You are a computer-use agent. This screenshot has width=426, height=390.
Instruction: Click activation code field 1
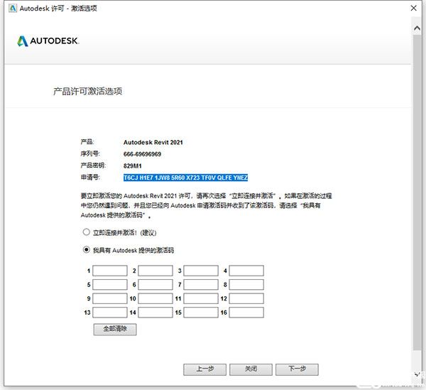tap(110, 271)
